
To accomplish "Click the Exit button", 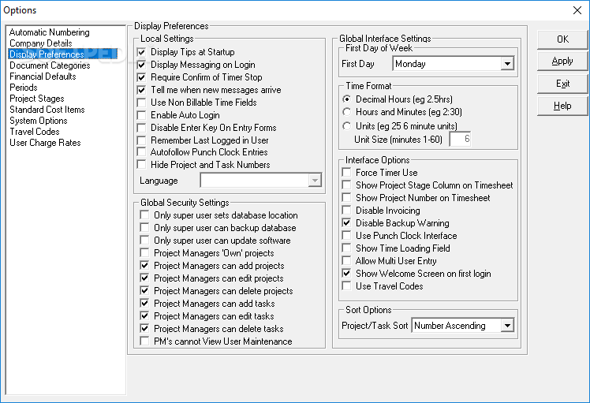I will pyautogui.click(x=562, y=83).
